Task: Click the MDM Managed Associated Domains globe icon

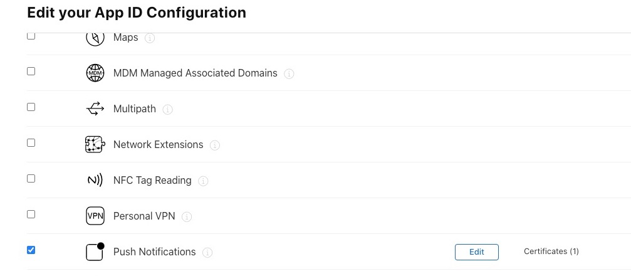Action: point(94,73)
